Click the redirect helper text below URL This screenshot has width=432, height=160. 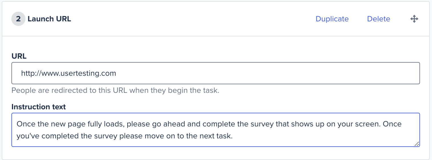[115, 91]
